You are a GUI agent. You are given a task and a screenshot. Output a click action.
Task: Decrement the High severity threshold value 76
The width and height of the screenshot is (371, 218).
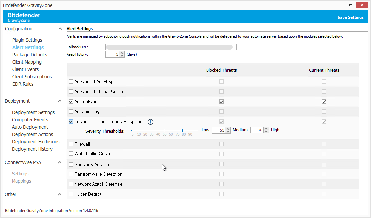pyautogui.click(x=266, y=131)
